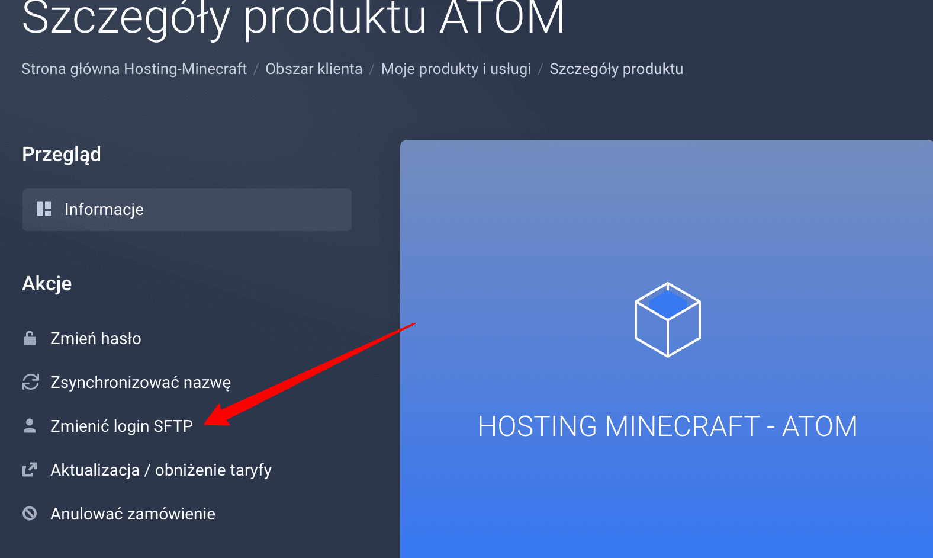Select Zsynchronizować nazwę action
Screen dimensions: 933x558
point(141,383)
